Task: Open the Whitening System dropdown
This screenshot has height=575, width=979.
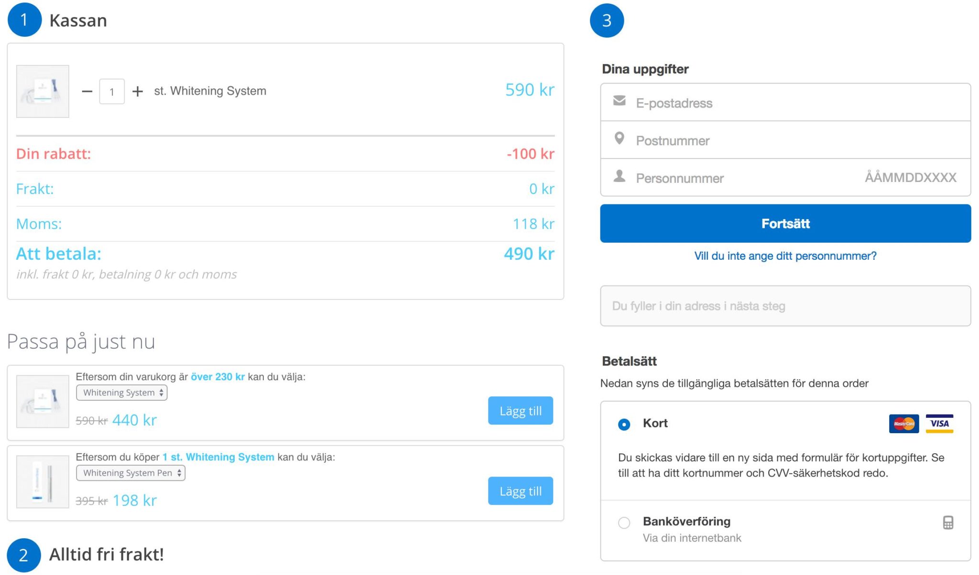Action: coord(122,393)
